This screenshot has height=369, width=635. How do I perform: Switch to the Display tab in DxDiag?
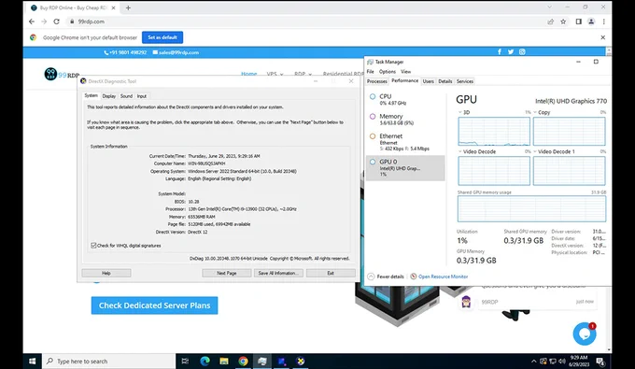click(108, 96)
